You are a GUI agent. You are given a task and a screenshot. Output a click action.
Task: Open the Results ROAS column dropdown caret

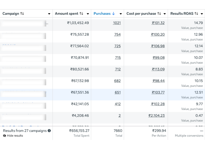[202, 14]
